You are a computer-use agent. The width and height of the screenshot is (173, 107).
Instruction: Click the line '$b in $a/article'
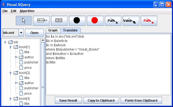[57, 41]
